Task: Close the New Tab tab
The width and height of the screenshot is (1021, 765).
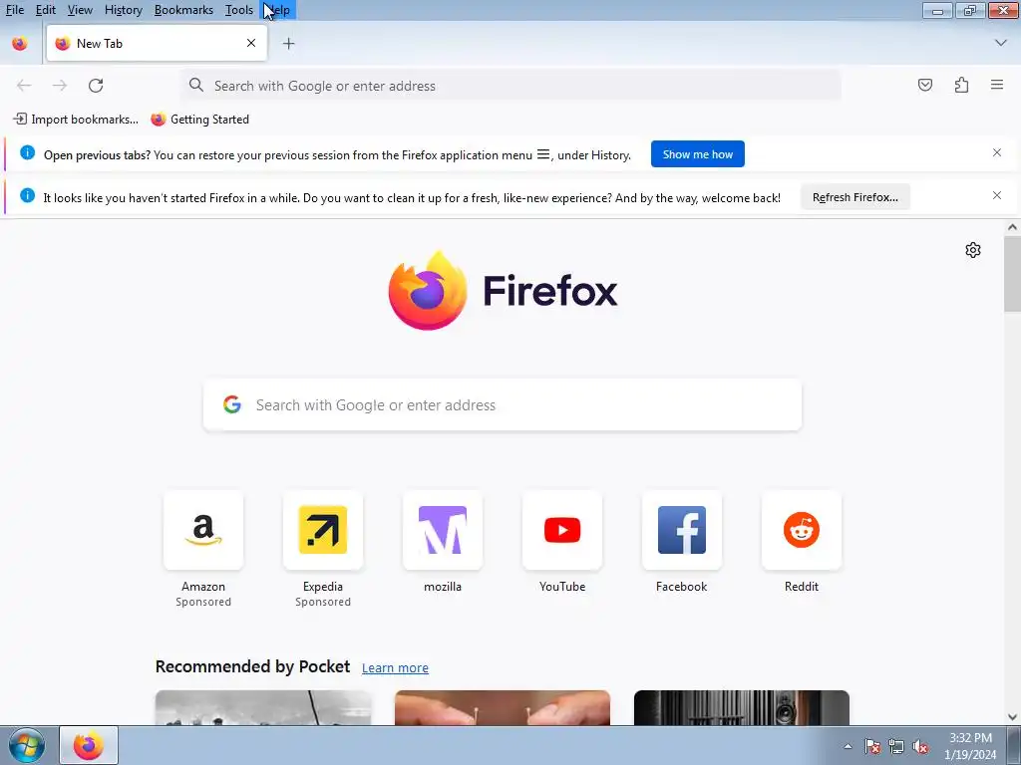Action: (251, 43)
